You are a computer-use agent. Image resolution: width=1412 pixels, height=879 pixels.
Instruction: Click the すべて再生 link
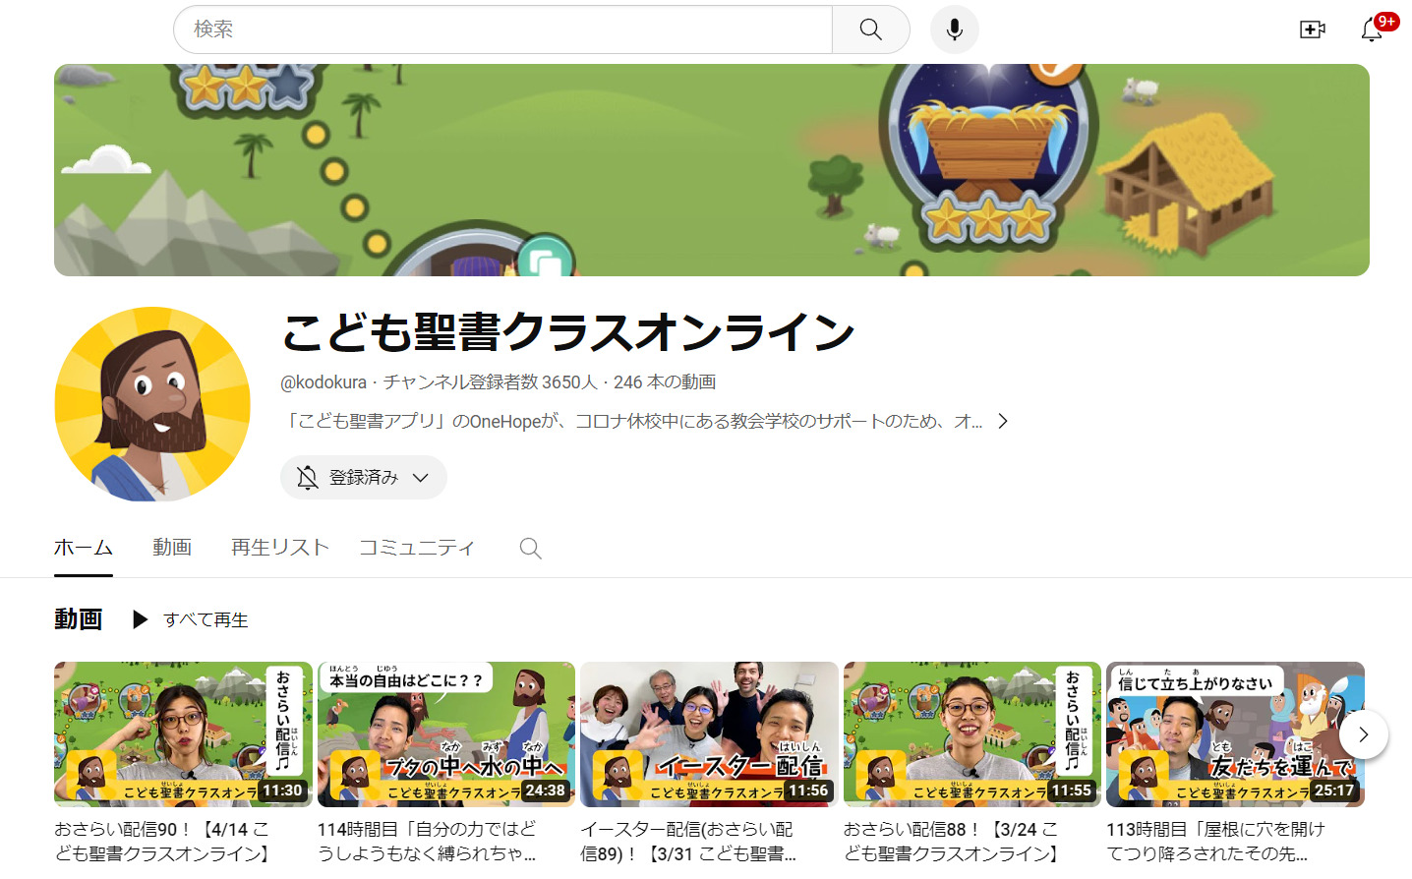(x=205, y=619)
